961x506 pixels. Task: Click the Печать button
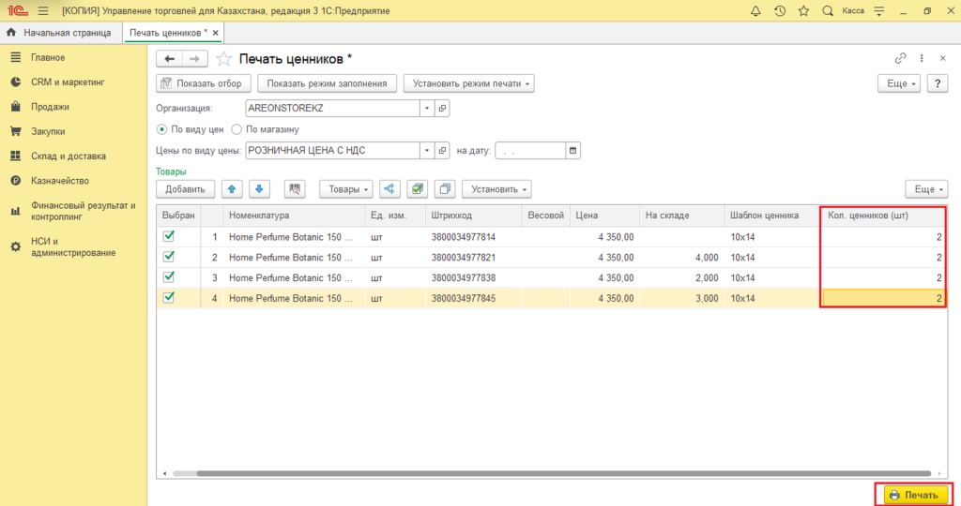pos(916,495)
